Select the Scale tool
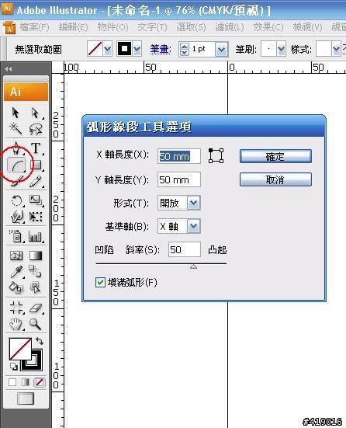 [x=36, y=200]
